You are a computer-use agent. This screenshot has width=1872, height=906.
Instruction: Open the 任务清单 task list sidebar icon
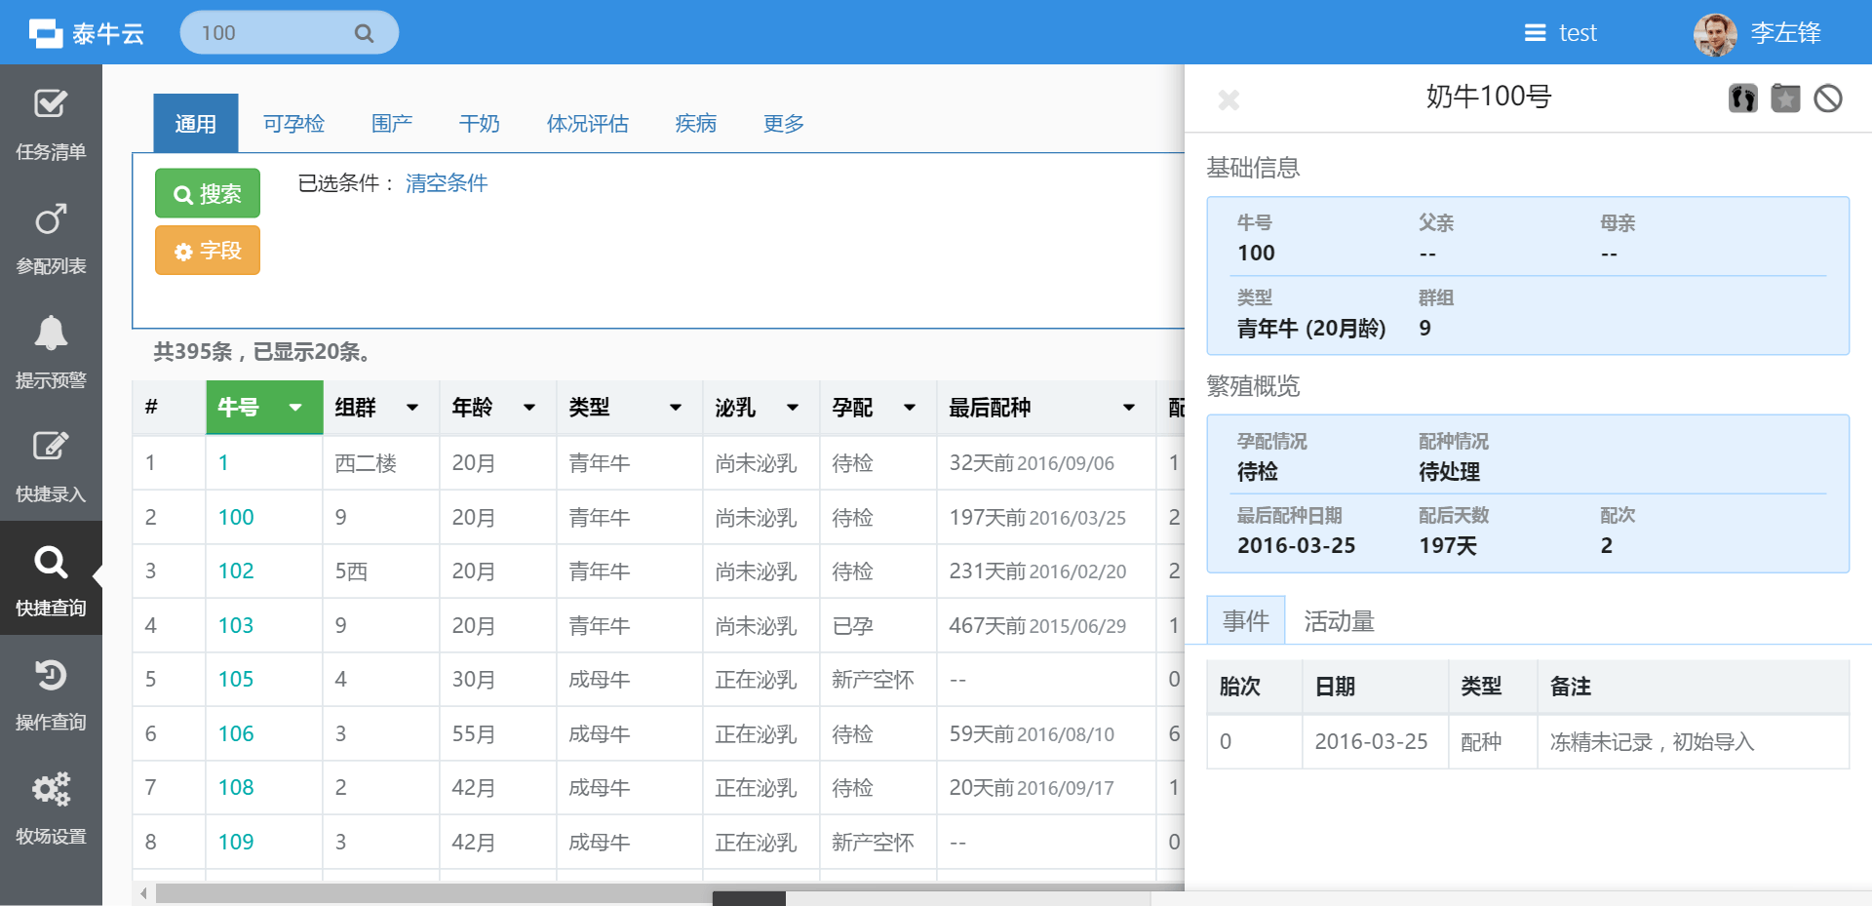pos(51,103)
